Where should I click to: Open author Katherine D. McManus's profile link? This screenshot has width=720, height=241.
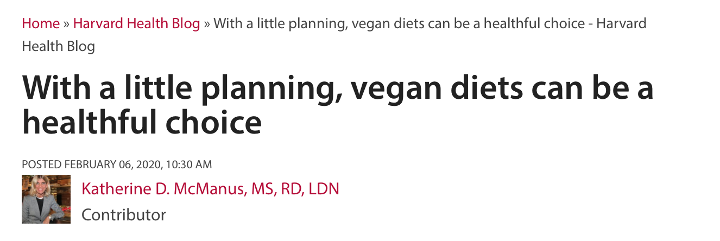pyautogui.click(x=210, y=189)
